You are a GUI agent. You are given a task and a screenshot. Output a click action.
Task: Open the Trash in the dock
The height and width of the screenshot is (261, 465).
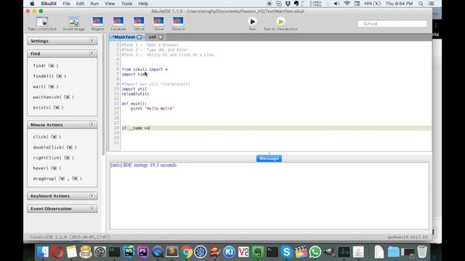click(x=422, y=252)
